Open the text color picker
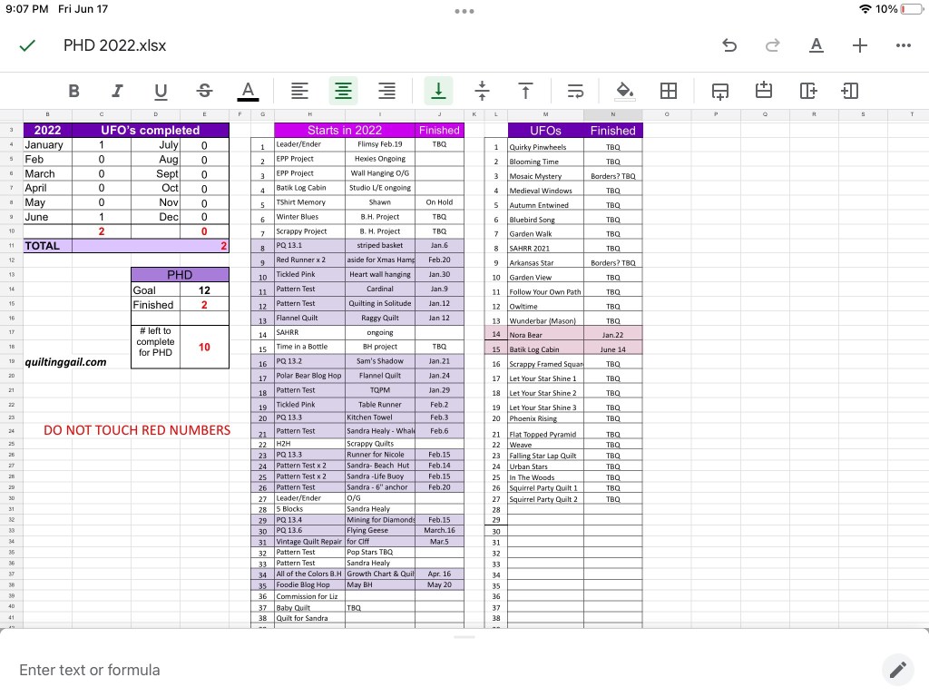 click(247, 91)
